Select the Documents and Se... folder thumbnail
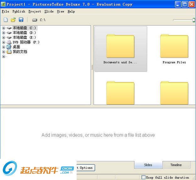 click(121, 49)
